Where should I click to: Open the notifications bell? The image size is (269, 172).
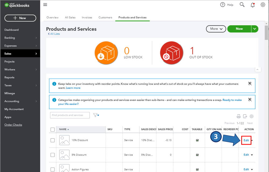[253, 5]
